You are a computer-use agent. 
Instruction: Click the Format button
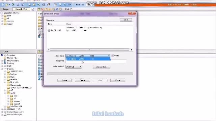pos(64,80)
